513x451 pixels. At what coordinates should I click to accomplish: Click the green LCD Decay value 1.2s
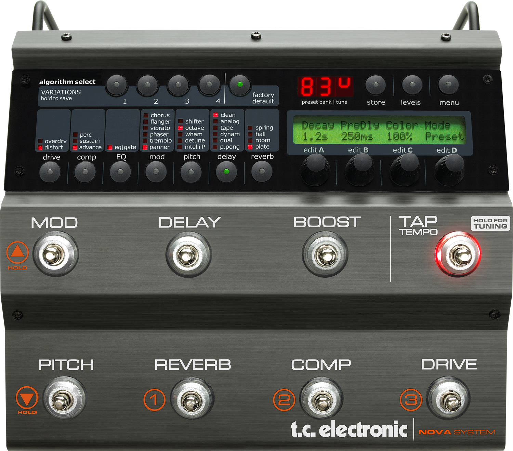pos(315,137)
